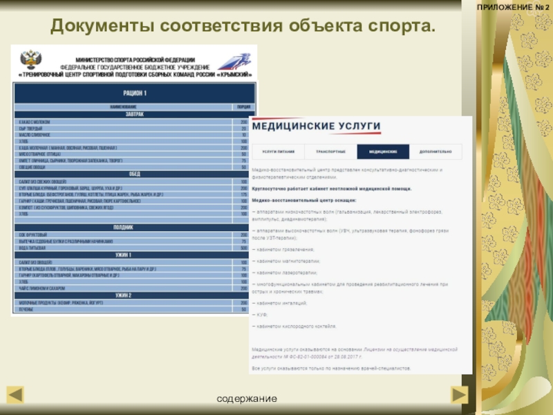553x415 pixels.
Task: Click the bullet '— кабинетом ингаляций;'
Action: [279, 303]
